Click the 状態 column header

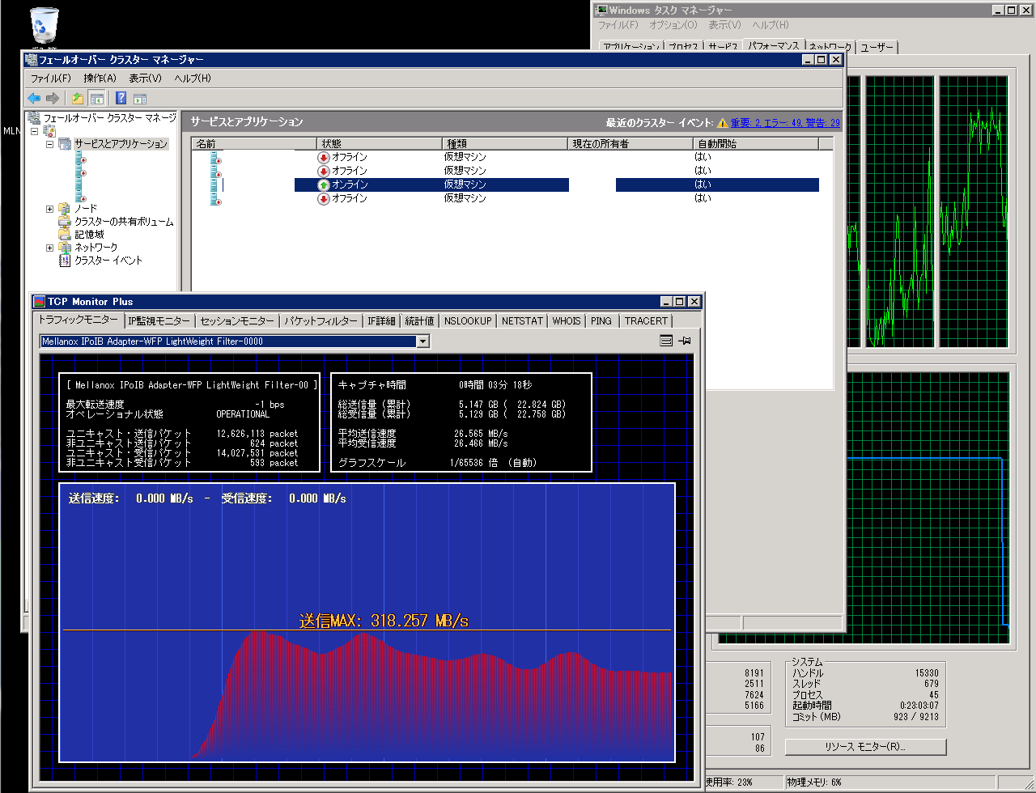click(x=378, y=144)
